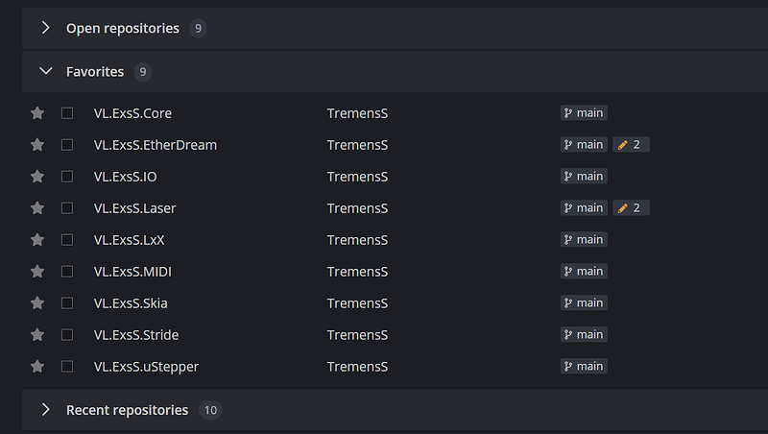This screenshot has width=768, height=434.
Task: Open the VL.ExsS.Stride repository
Action: [x=136, y=335]
